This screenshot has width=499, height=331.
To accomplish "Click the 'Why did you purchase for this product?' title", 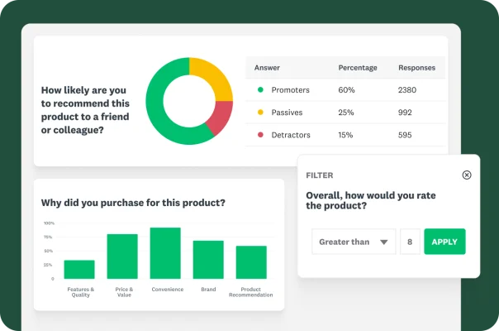I will 133,203.
